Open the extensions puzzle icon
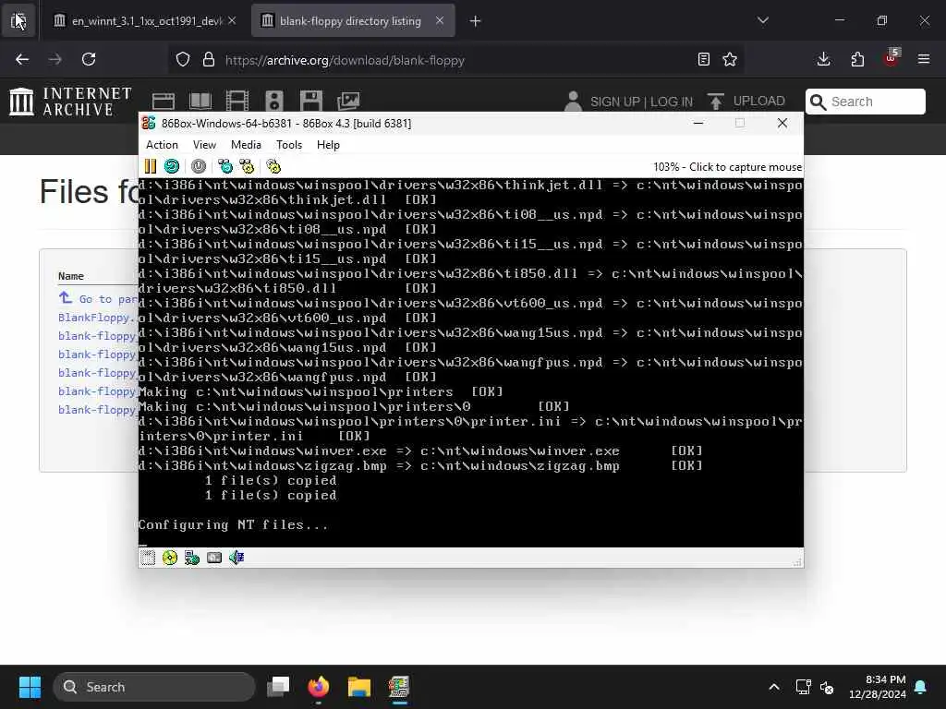Viewport: 946px width, 709px height. click(857, 59)
